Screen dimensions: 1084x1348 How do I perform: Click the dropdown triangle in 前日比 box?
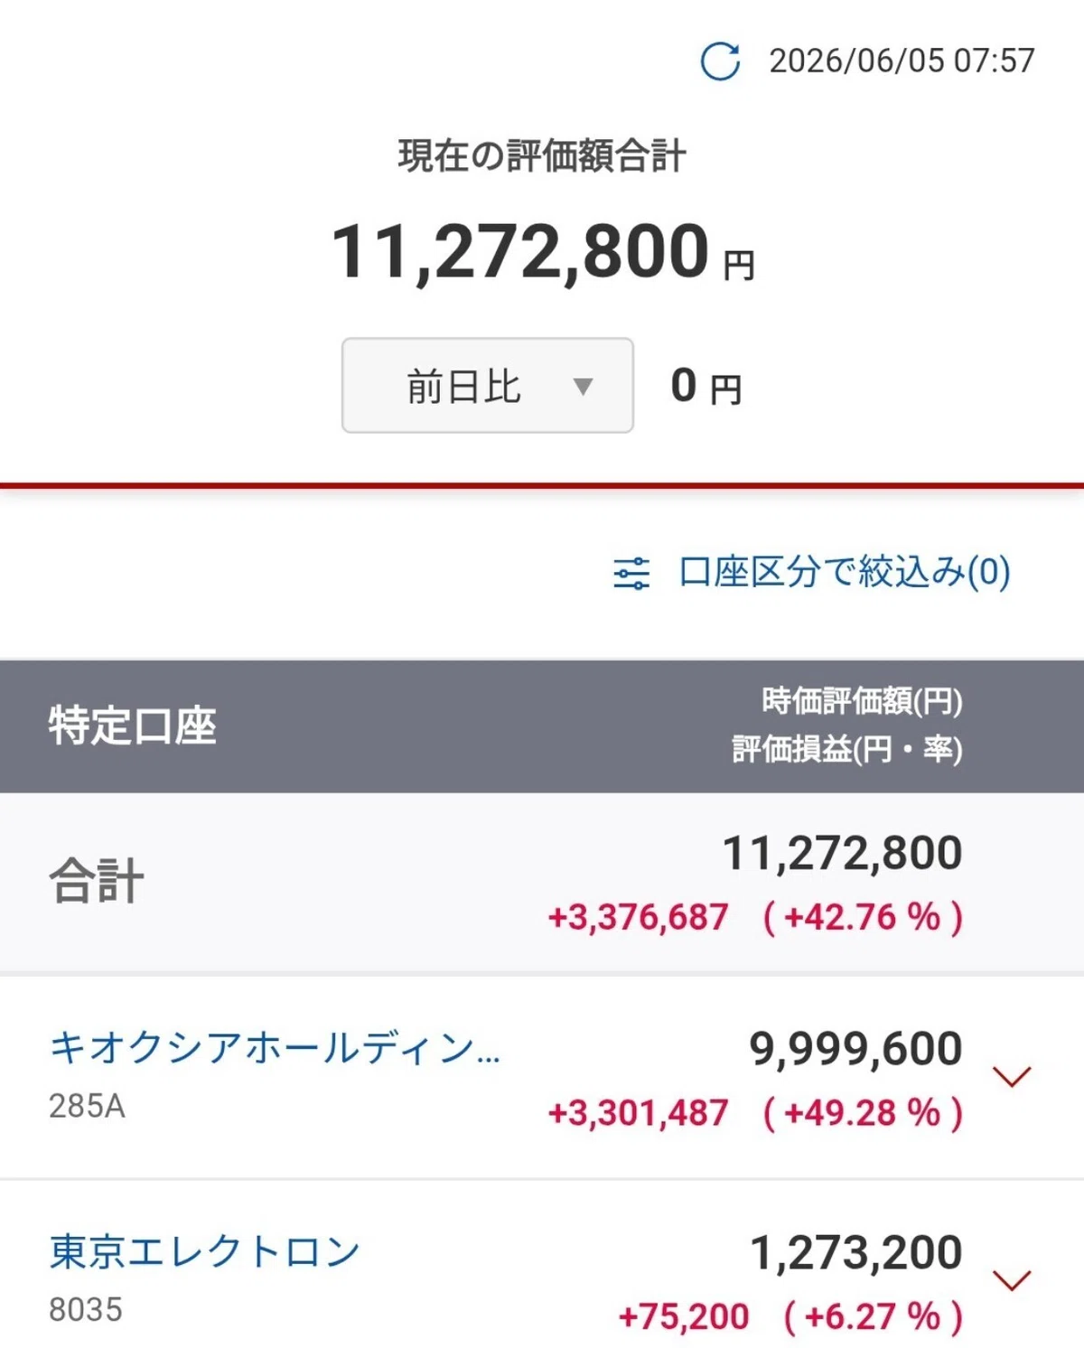tap(583, 387)
